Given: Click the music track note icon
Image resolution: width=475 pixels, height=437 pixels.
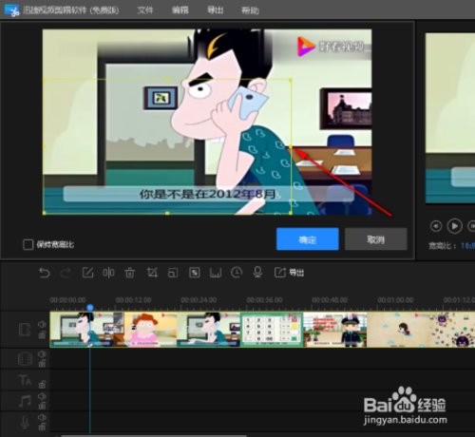Looking at the screenshot, I should [25, 401].
